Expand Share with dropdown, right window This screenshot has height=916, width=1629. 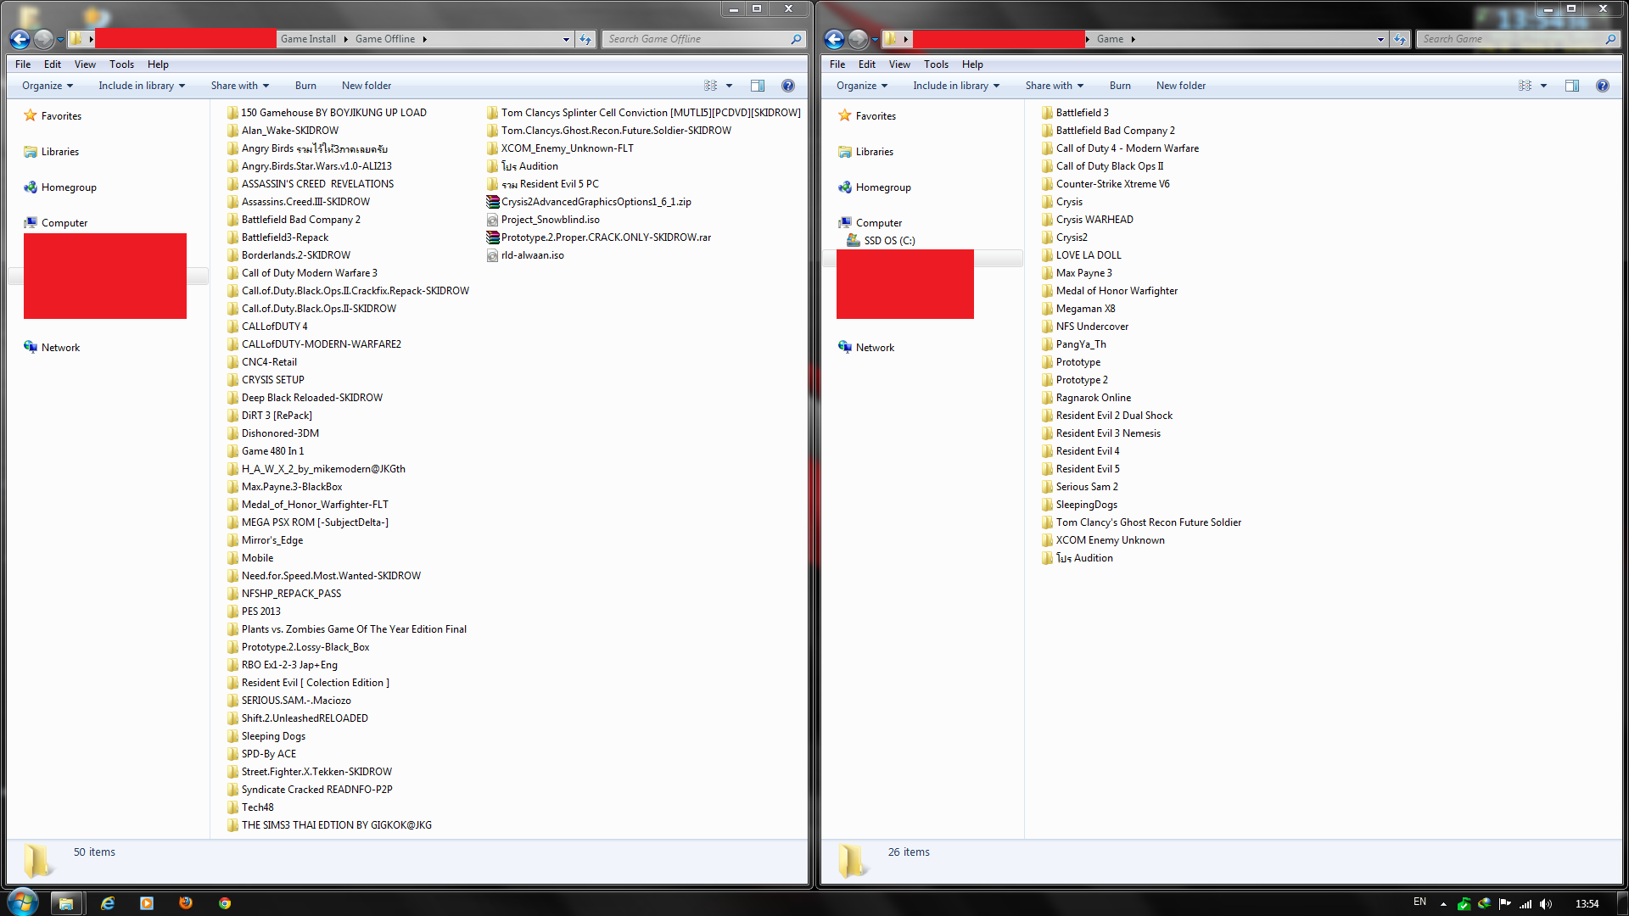pos(1054,86)
